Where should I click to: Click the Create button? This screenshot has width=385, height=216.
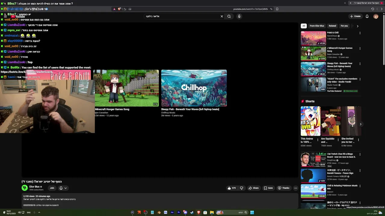click(355, 16)
